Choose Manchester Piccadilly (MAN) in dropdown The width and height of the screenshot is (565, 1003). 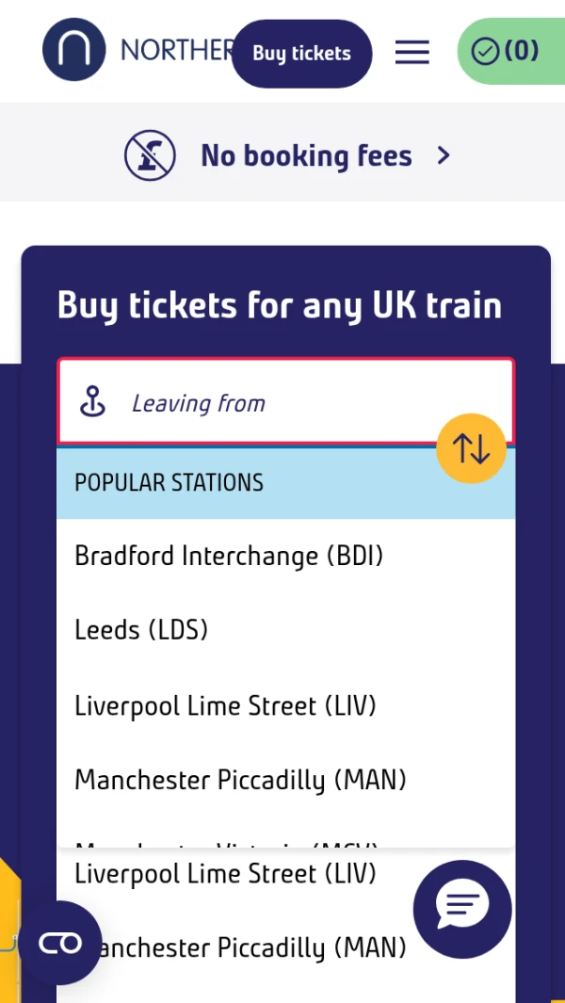point(286,781)
